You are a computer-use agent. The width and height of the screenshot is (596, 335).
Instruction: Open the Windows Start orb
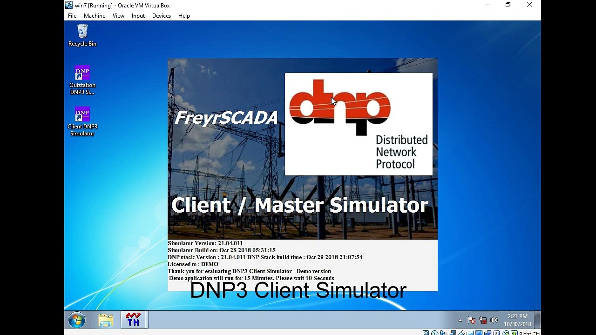(x=77, y=320)
